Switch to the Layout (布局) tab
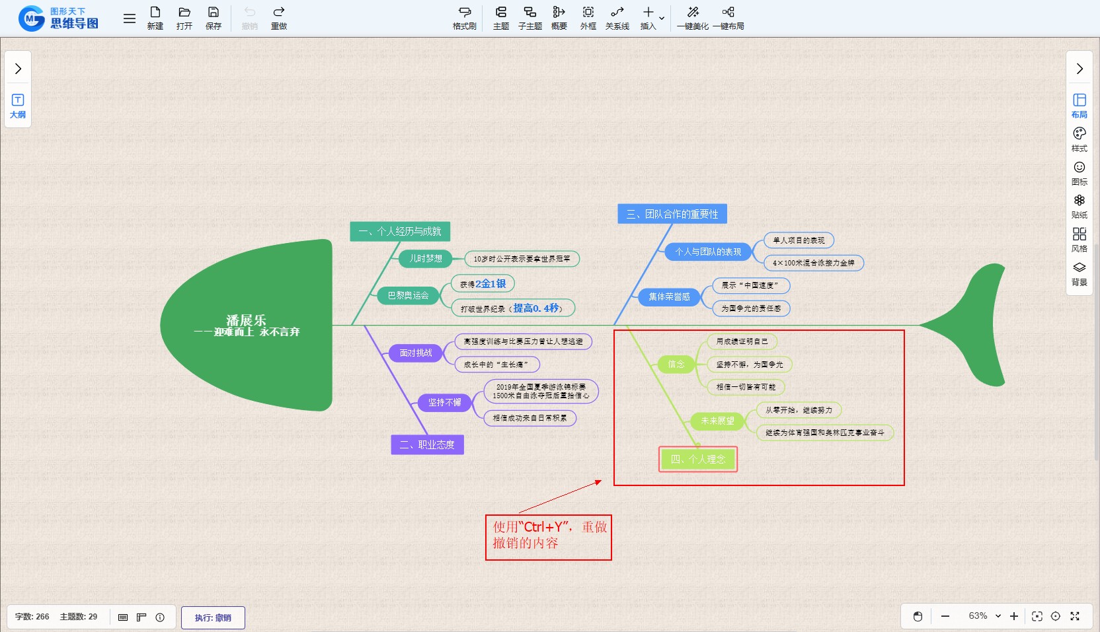1100x632 pixels. (1079, 106)
